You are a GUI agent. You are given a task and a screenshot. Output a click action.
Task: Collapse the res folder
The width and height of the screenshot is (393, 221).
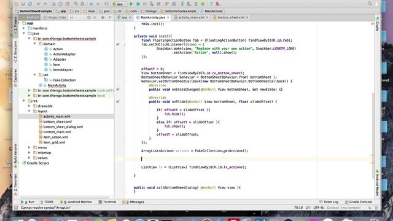pos(24,101)
